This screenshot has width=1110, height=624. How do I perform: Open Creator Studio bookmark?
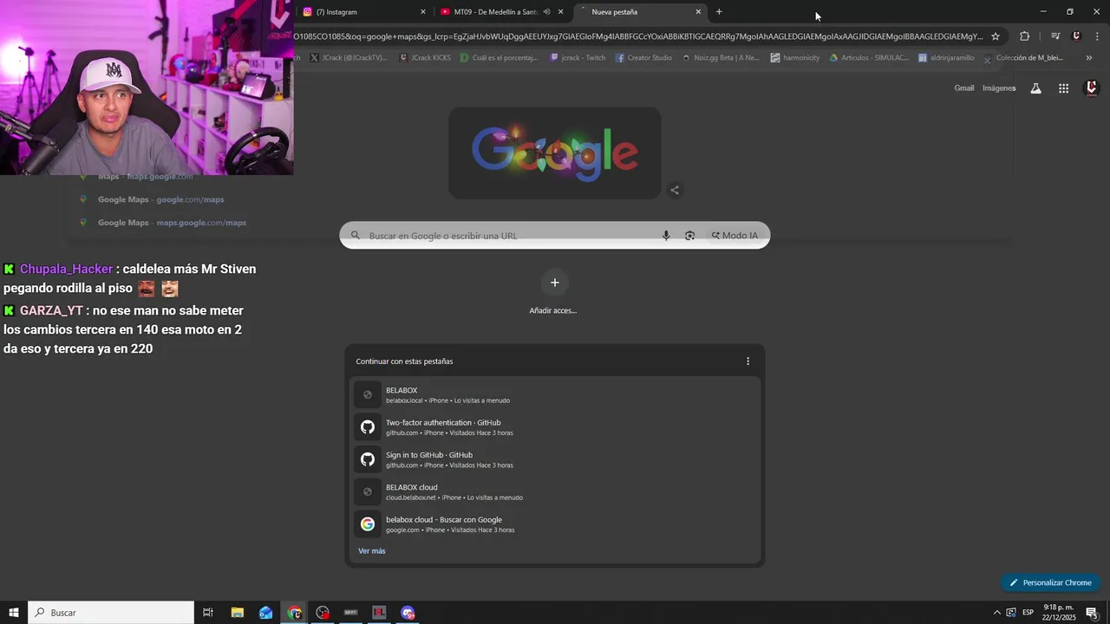[643, 58]
